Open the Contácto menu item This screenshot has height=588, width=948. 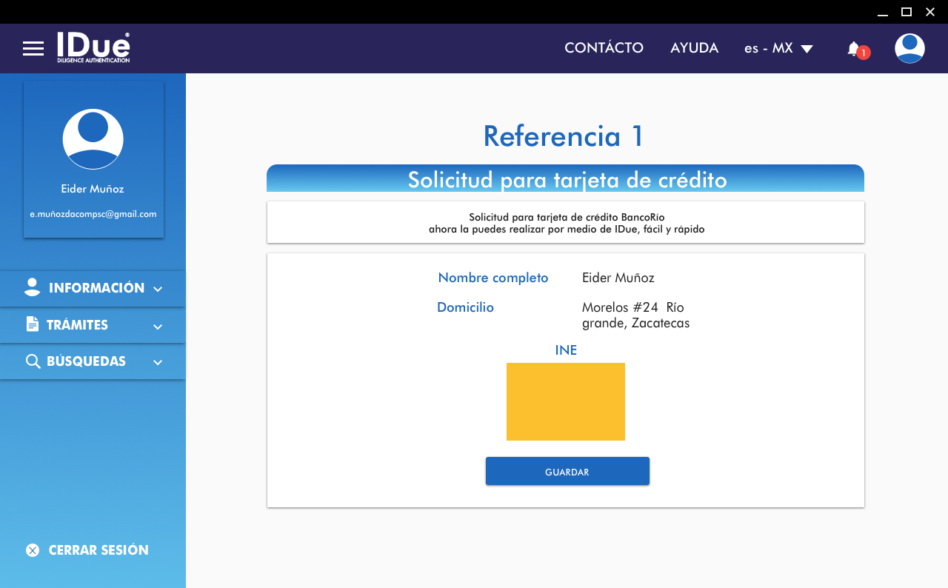[x=604, y=48]
